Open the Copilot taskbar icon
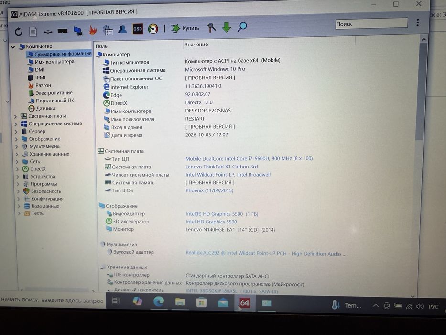446x335 pixels. click(137, 301)
